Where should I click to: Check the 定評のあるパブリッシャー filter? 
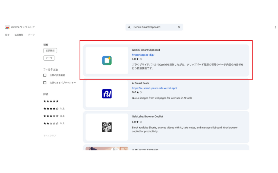pyautogui.click(x=45, y=82)
